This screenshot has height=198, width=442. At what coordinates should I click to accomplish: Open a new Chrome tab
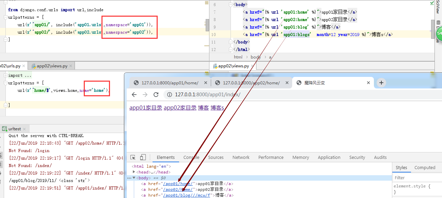tap(381, 83)
